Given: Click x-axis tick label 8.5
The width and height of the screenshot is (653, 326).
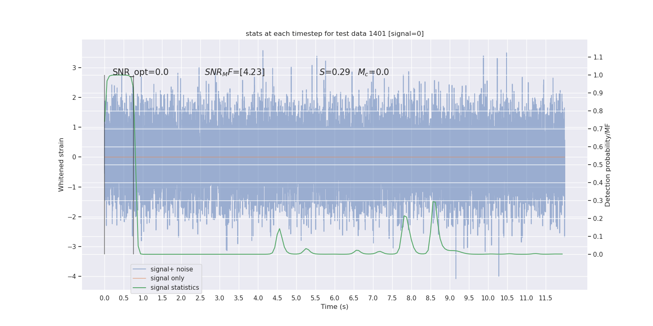Looking at the screenshot, I should tap(431, 298).
